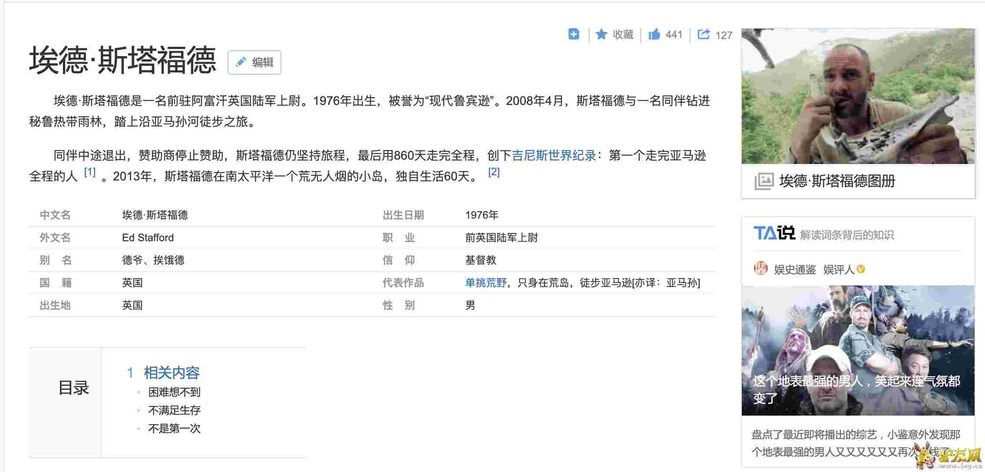The image size is (985, 472).
Task: Click the pencil 编辑 edit button
Action: coord(255,62)
